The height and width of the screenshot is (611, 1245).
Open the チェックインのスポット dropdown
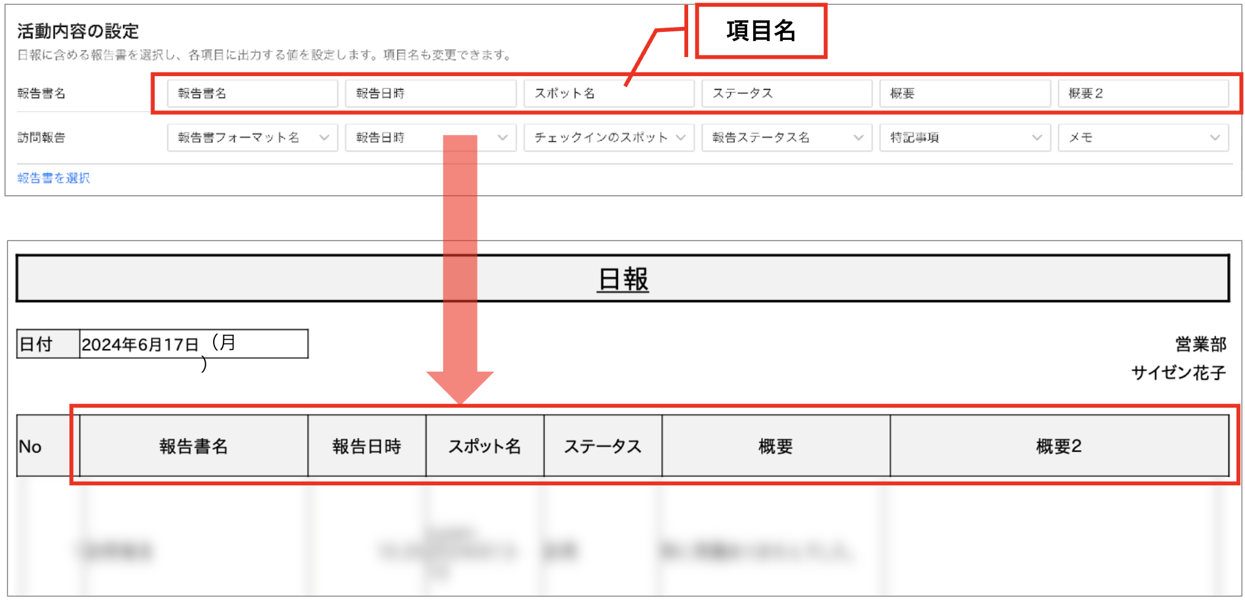pyautogui.click(x=608, y=137)
